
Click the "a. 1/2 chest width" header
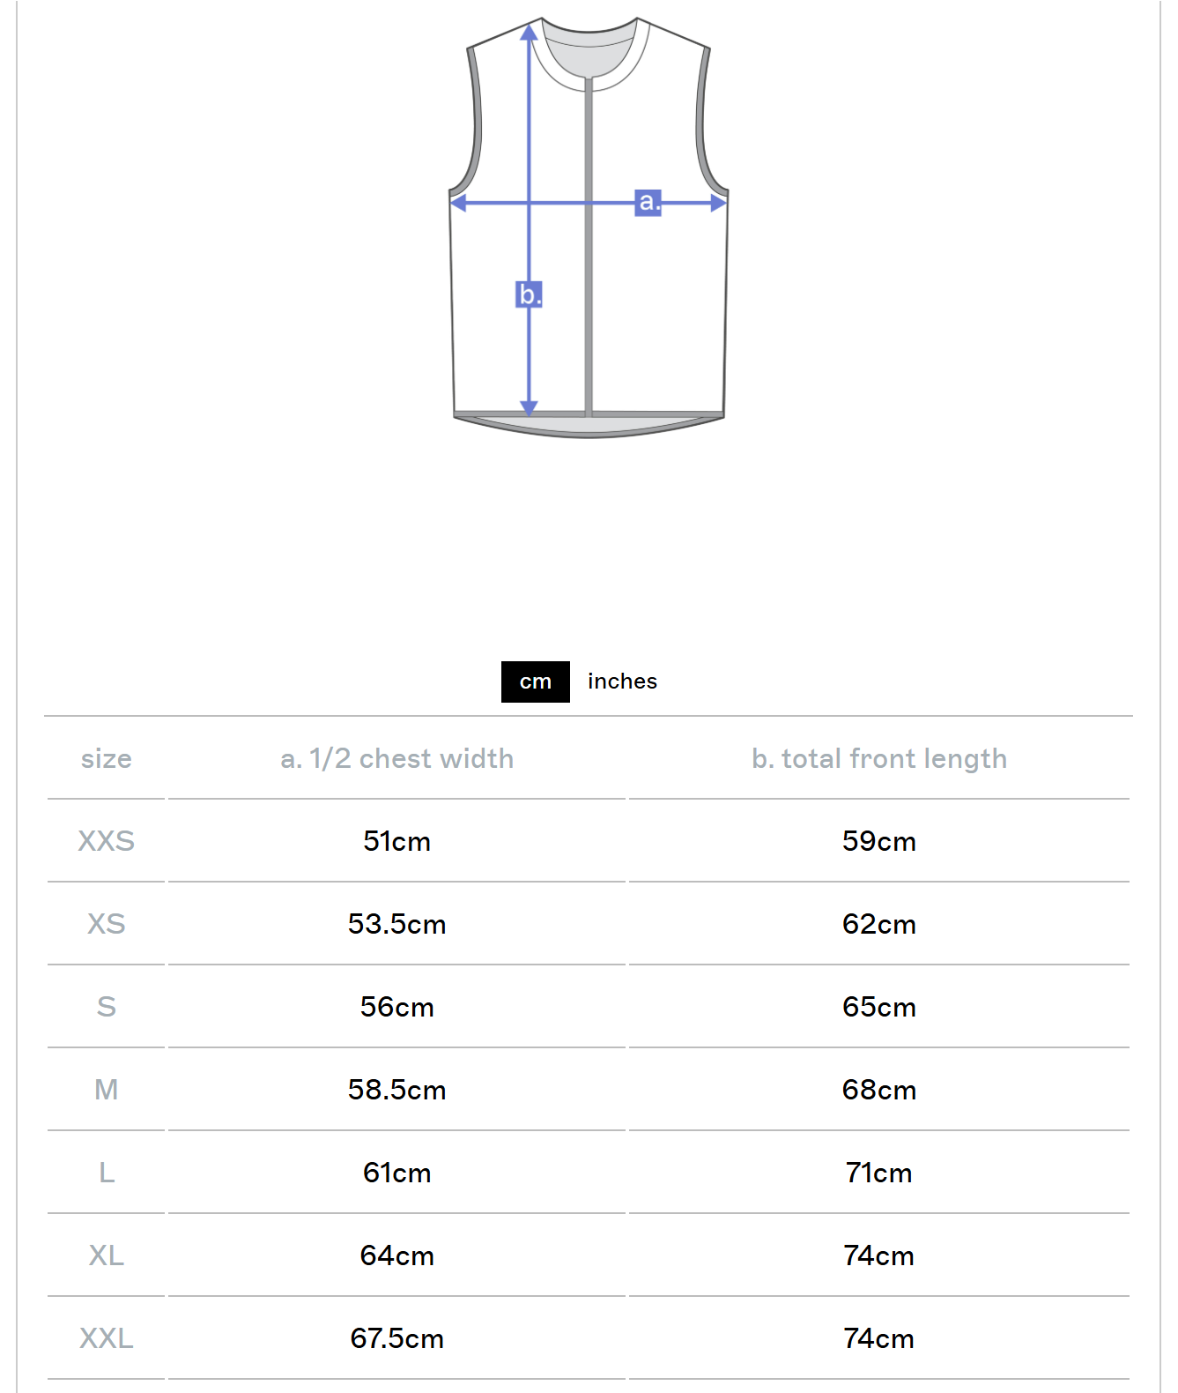point(397,758)
